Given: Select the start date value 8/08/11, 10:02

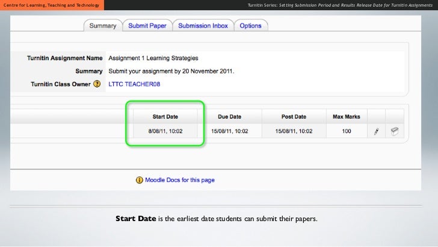Looking at the screenshot, I should (x=165, y=131).
